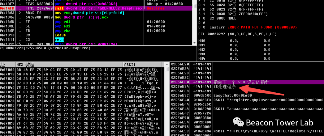Viewport: 324px width, 136px height.
Task: Select the FS 003B segment register line
Action: point(238,14)
